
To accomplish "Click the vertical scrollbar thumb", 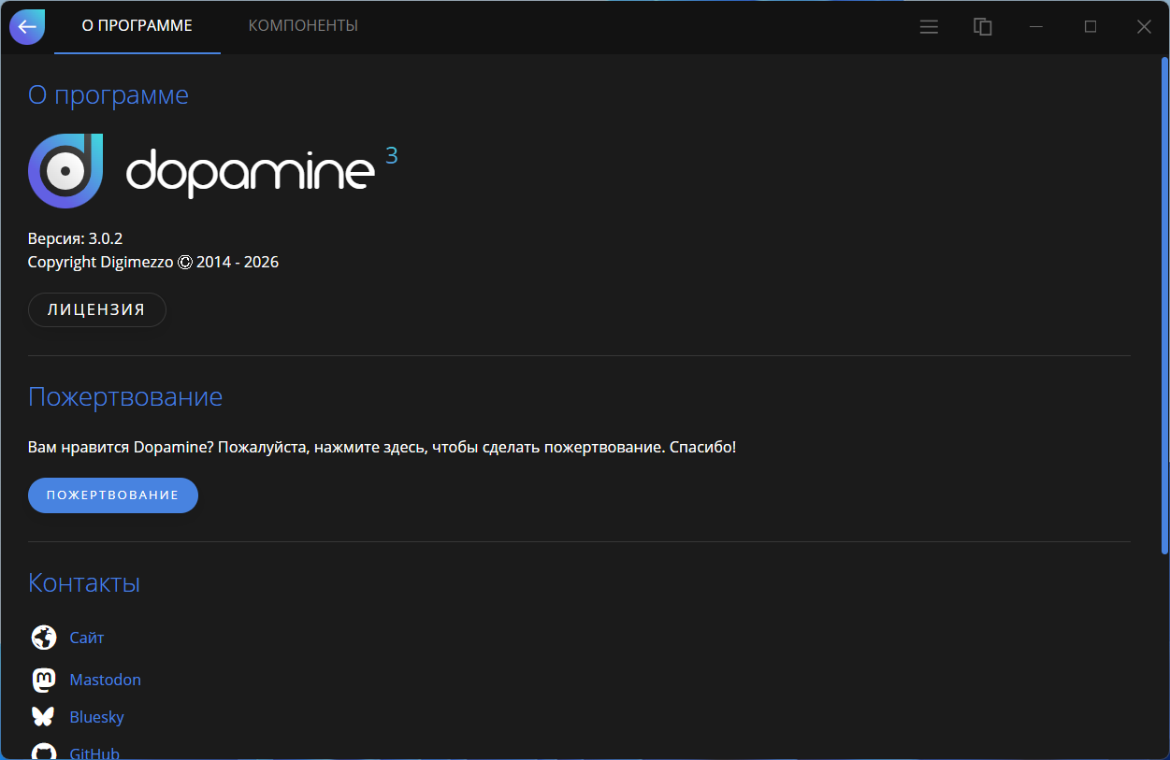I will click(1164, 305).
